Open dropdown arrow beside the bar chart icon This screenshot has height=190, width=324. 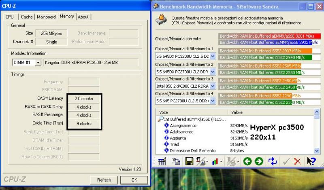221,162
